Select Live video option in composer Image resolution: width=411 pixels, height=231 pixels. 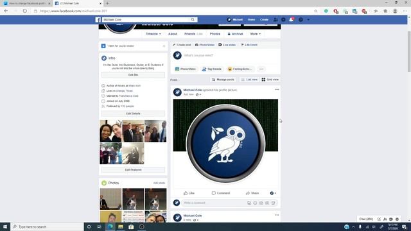227,45
